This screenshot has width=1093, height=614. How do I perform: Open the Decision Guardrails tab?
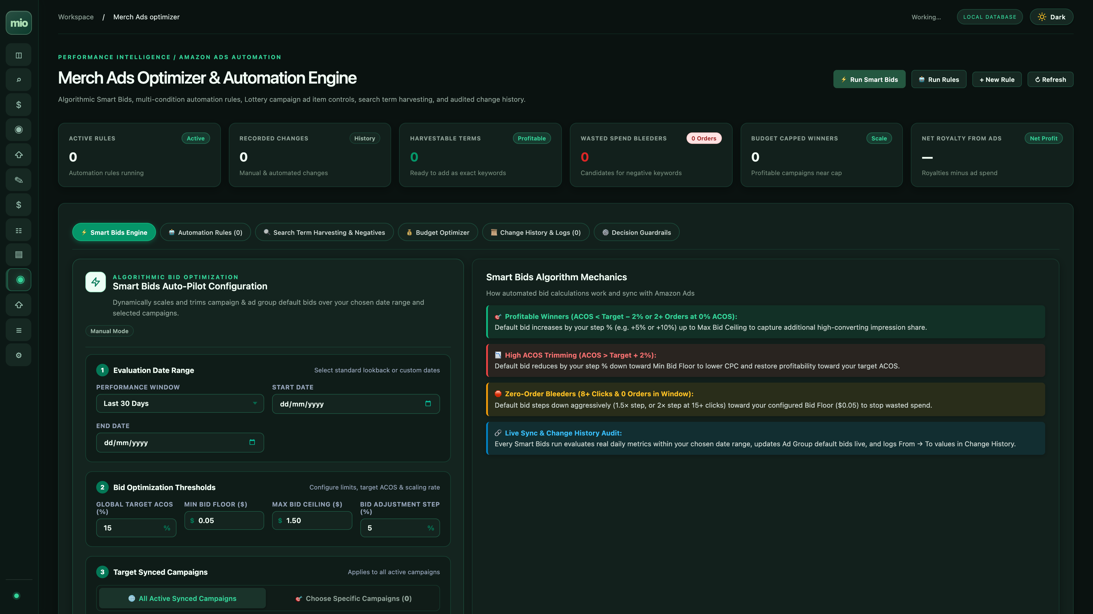(636, 232)
